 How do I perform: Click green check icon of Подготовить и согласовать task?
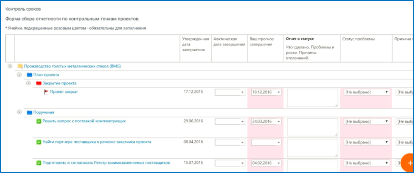pyautogui.click(x=39, y=163)
